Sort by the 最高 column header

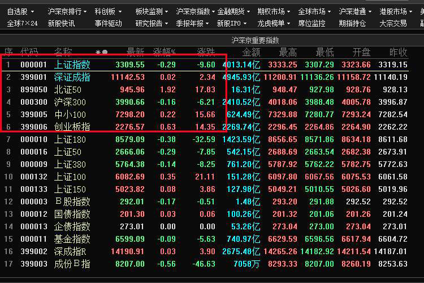tap(288, 52)
